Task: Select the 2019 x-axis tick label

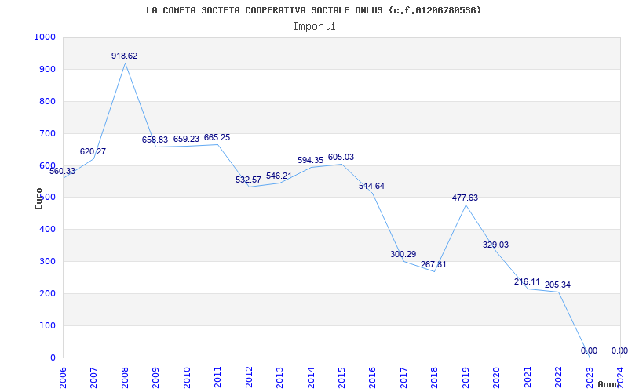Action: 466,378
